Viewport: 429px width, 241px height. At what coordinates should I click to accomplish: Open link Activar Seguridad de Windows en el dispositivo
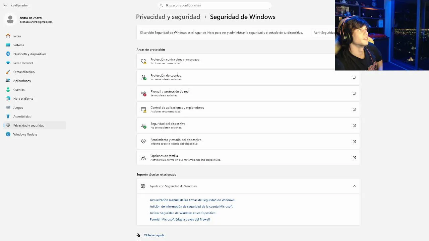(183, 213)
